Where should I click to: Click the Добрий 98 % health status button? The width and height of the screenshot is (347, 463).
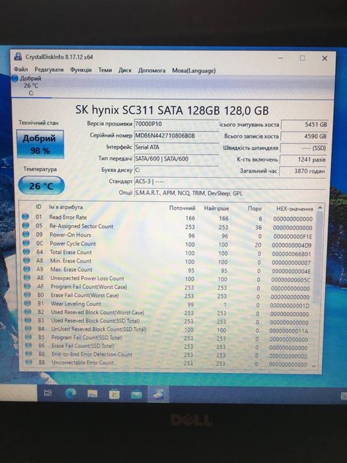[x=40, y=144]
